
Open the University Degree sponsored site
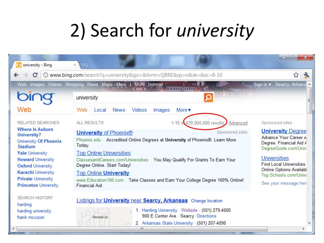pos(284,131)
